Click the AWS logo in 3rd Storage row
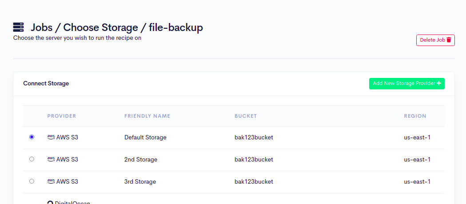The height and width of the screenshot is (204, 466). tap(51, 181)
